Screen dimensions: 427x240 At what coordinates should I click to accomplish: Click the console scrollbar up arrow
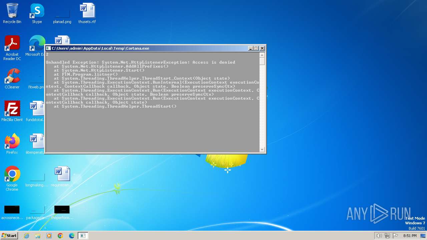(x=262, y=55)
